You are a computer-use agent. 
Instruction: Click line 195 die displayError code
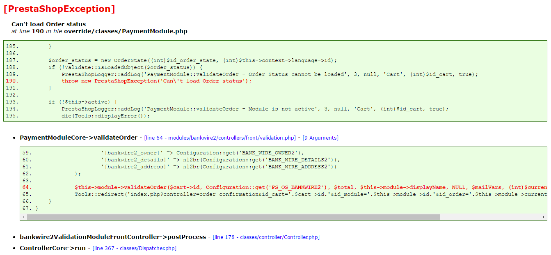(x=106, y=116)
